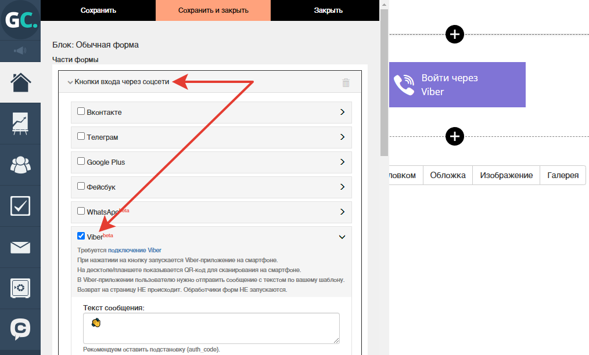Viewport: 589px width, 355px height.
Task: Click into the Текст сообщения text area
Action: coord(211,328)
